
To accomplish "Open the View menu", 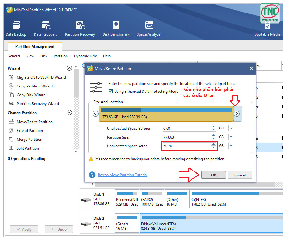I will point(30,56).
